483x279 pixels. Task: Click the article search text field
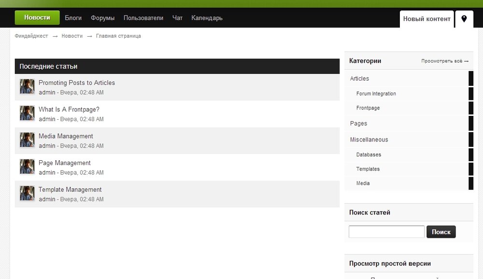[x=386, y=232]
